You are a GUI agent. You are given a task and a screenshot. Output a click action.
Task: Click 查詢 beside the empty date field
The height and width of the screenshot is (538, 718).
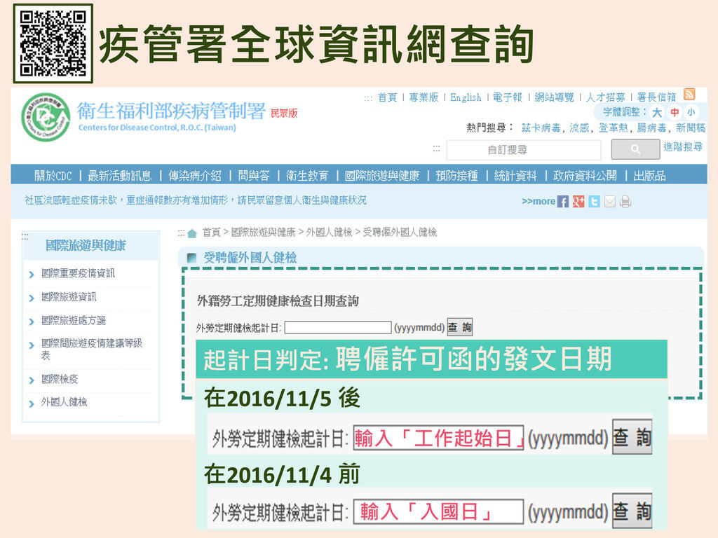coord(459,328)
